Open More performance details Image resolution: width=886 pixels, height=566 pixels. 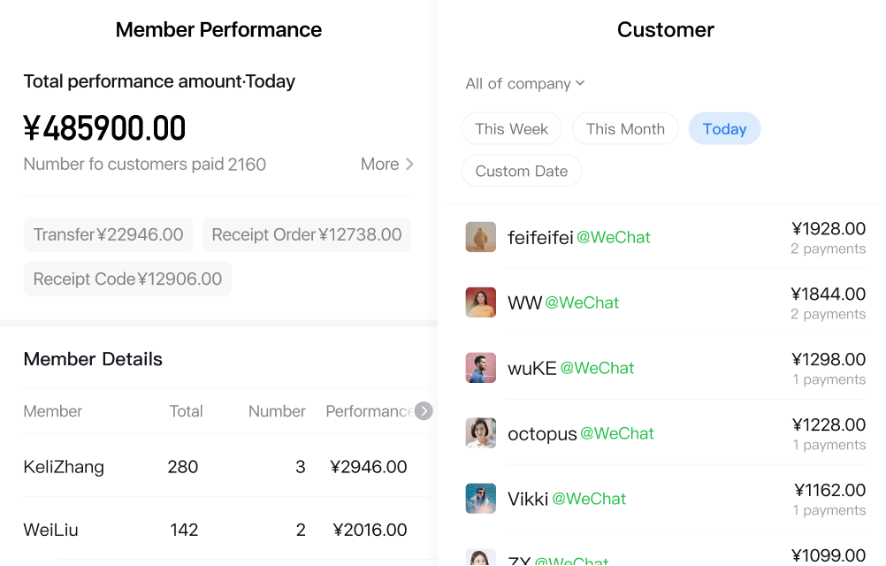click(x=387, y=164)
